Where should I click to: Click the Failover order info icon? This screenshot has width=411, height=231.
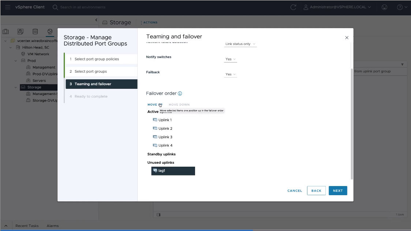pyautogui.click(x=180, y=94)
